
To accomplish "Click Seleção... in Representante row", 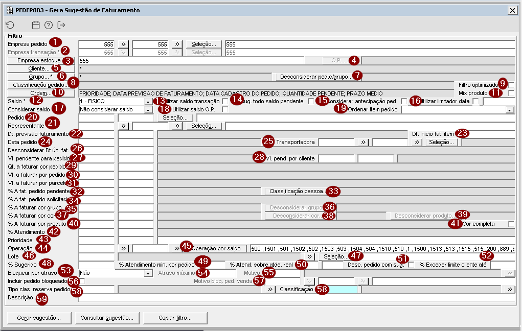I will click(204, 126).
